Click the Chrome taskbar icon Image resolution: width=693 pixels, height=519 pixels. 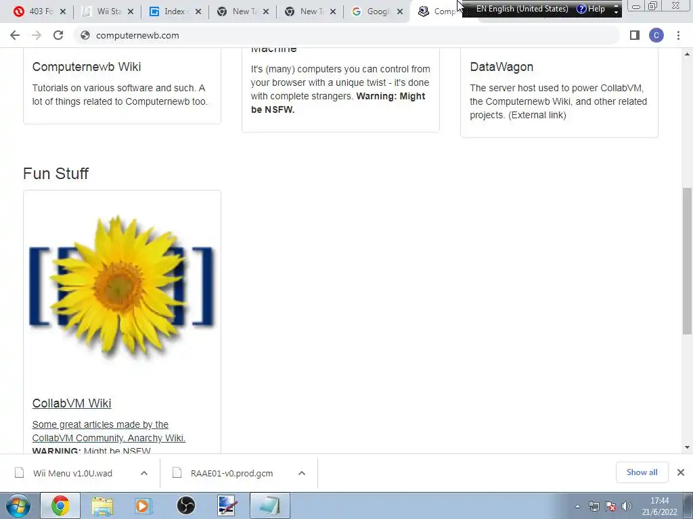(x=60, y=505)
